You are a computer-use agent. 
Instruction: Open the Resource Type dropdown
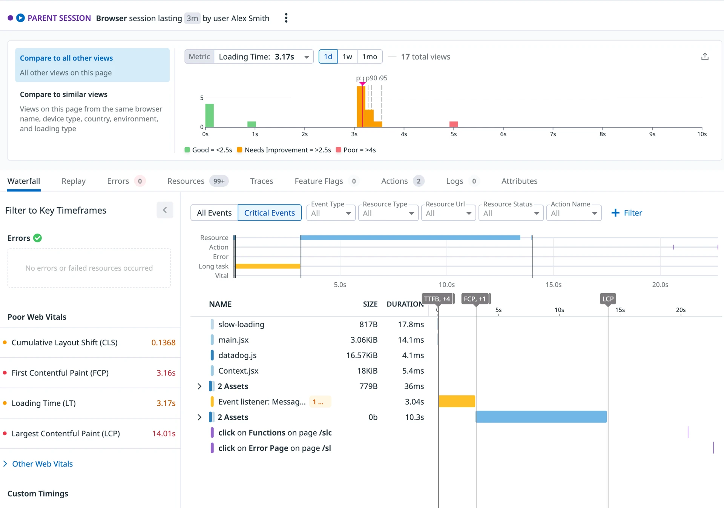388,213
